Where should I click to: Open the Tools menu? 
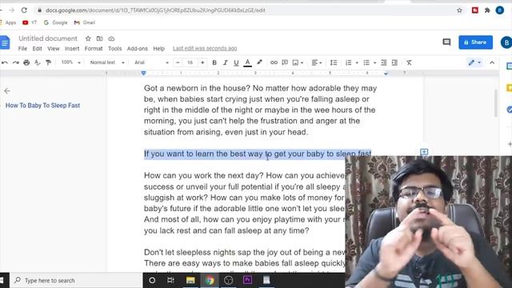[114, 49]
